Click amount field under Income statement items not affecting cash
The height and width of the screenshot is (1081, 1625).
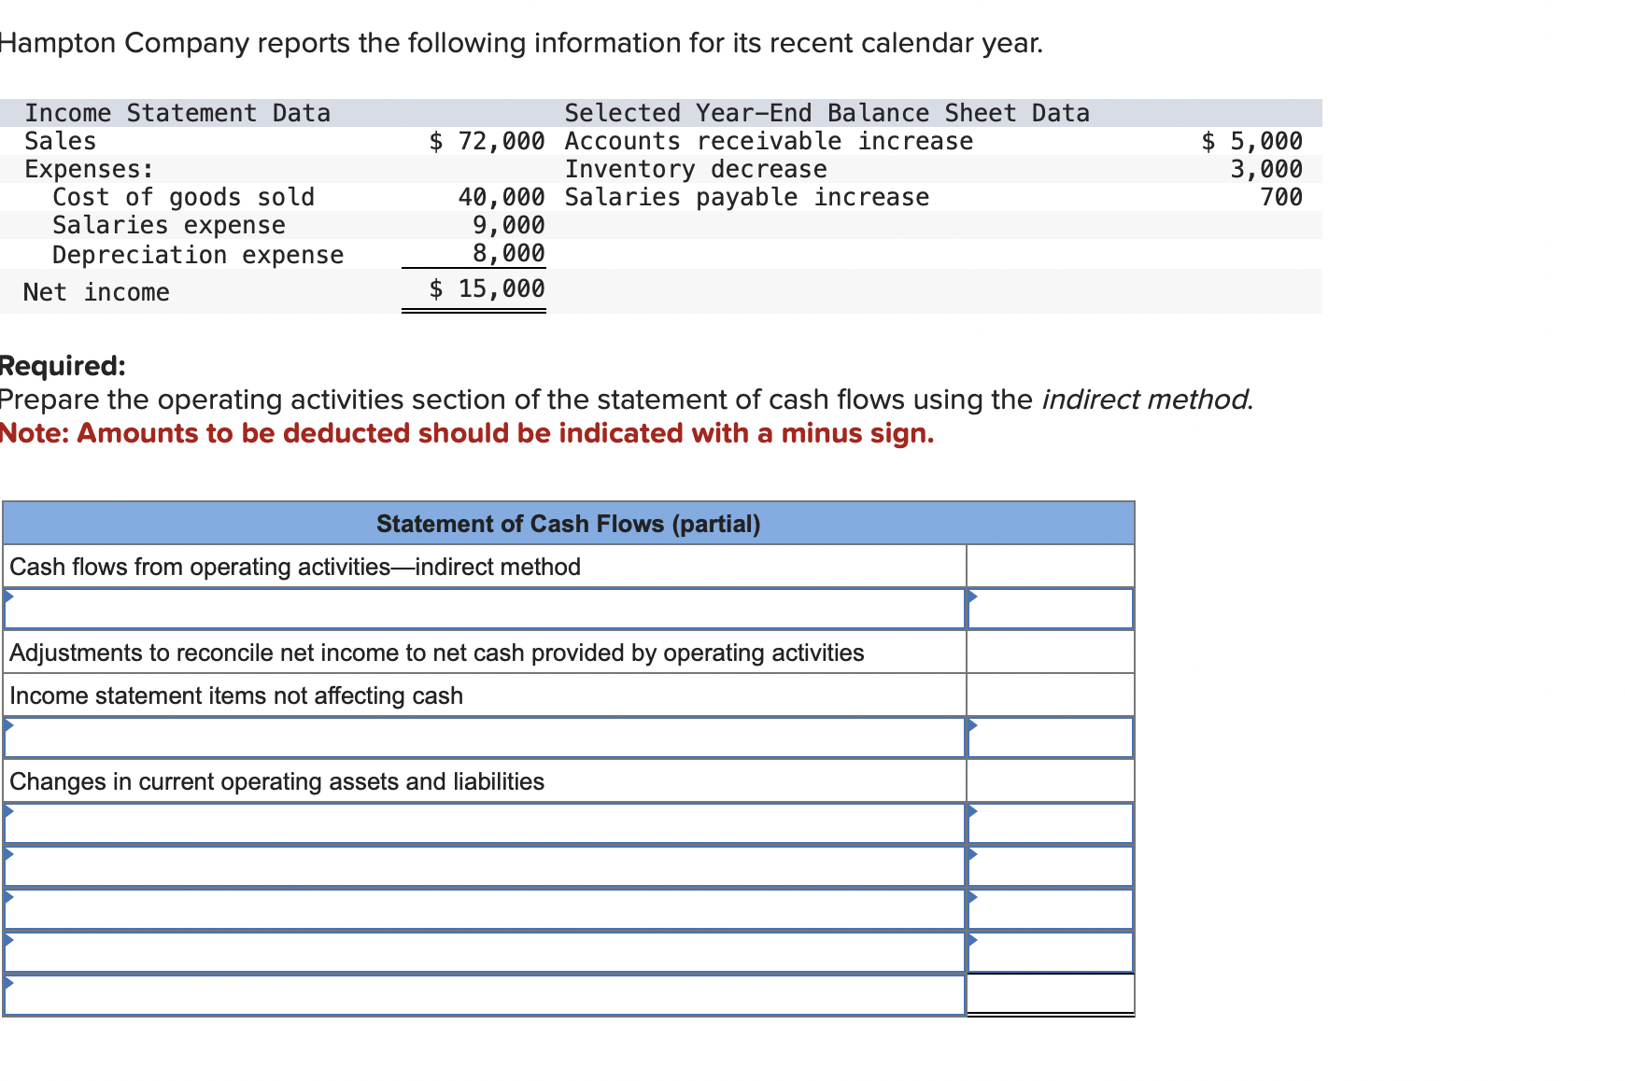click(x=1051, y=737)
